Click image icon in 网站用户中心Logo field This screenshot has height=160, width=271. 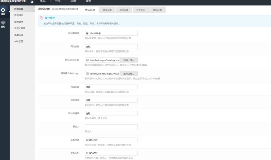(87, 73)
